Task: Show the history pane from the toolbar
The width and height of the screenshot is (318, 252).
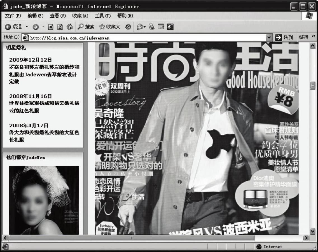Action: 128,27
